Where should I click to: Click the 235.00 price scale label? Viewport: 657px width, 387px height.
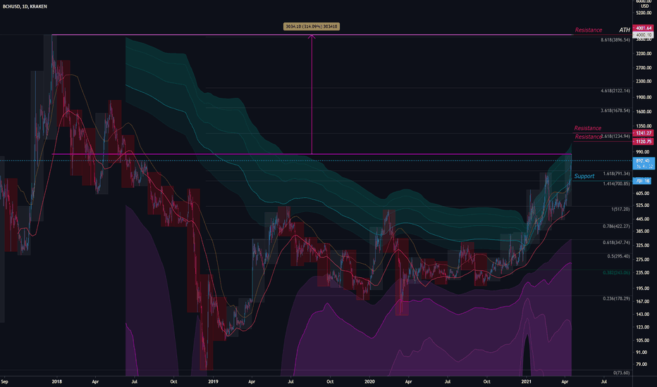[643, 272]
